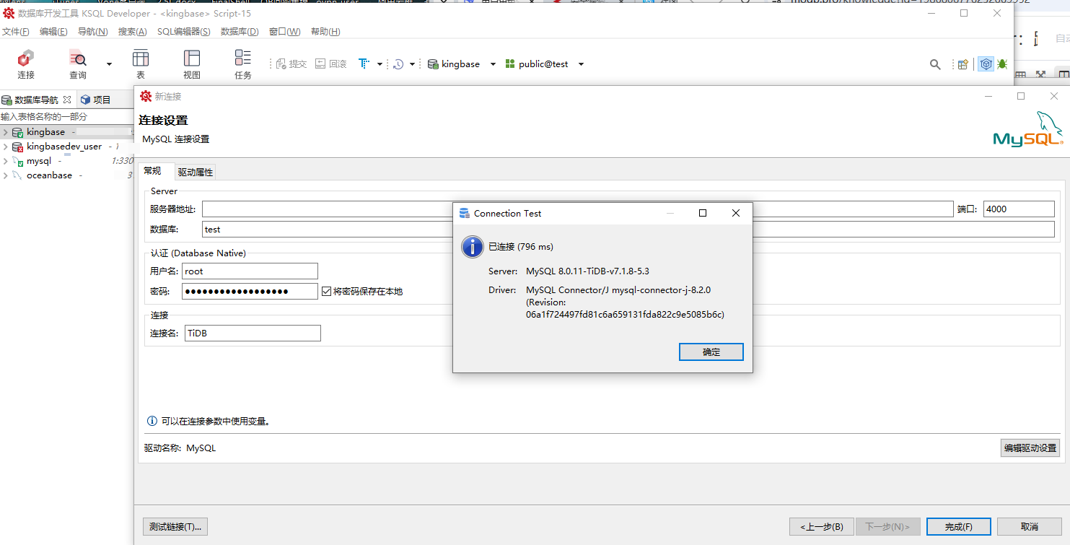1070x545 pixels.
Task: Click the green bug debug icon
Action: point(1002,64)
